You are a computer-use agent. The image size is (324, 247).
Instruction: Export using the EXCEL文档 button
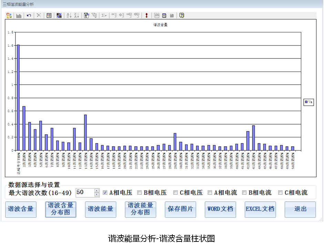[260, 209]
